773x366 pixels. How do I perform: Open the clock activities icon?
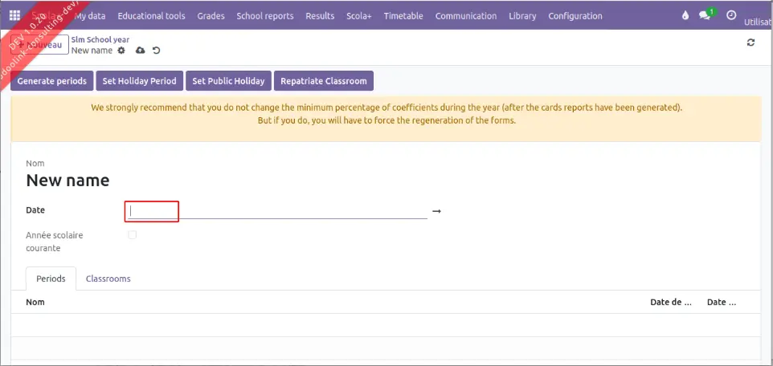(730, 16)
